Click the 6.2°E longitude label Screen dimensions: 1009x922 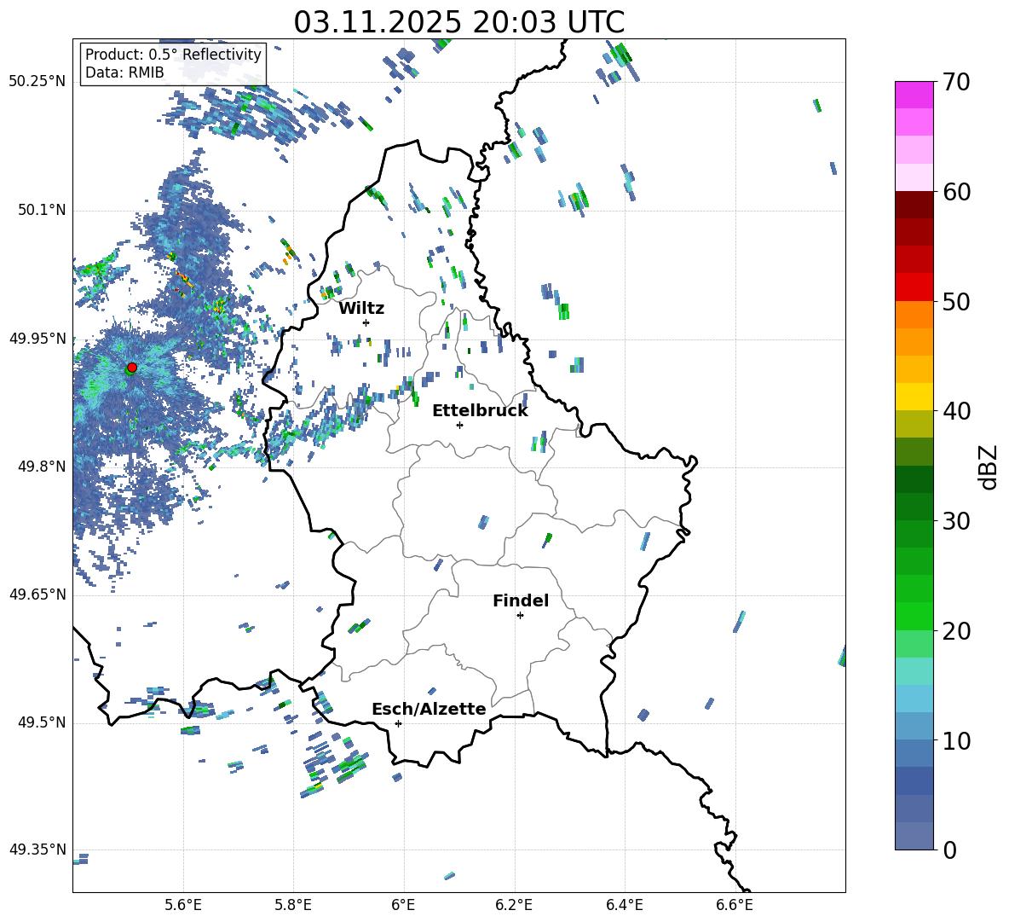514,906
